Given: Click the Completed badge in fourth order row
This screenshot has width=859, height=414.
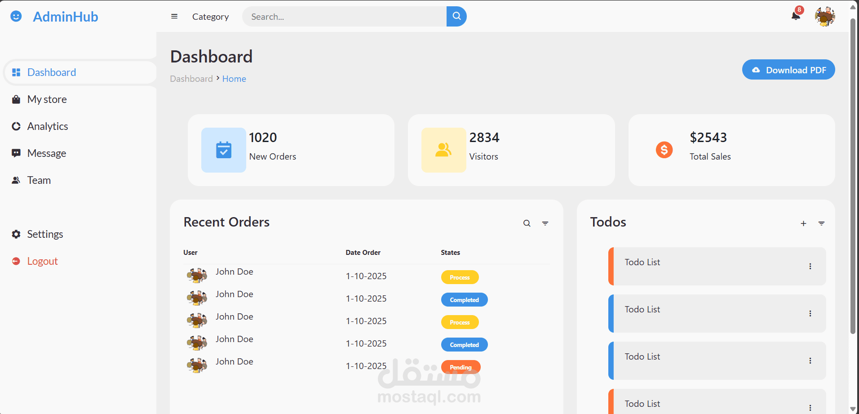Looking at the screenshot, I should pos(464,345).
